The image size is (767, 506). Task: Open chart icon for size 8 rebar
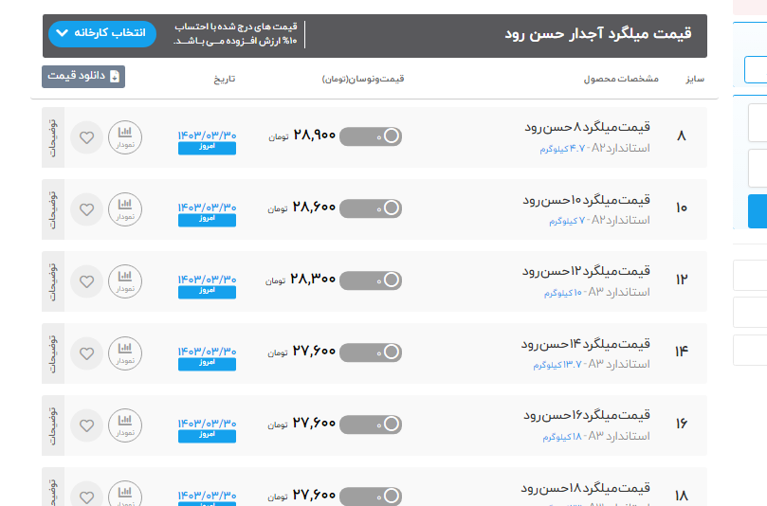point(124,137)
